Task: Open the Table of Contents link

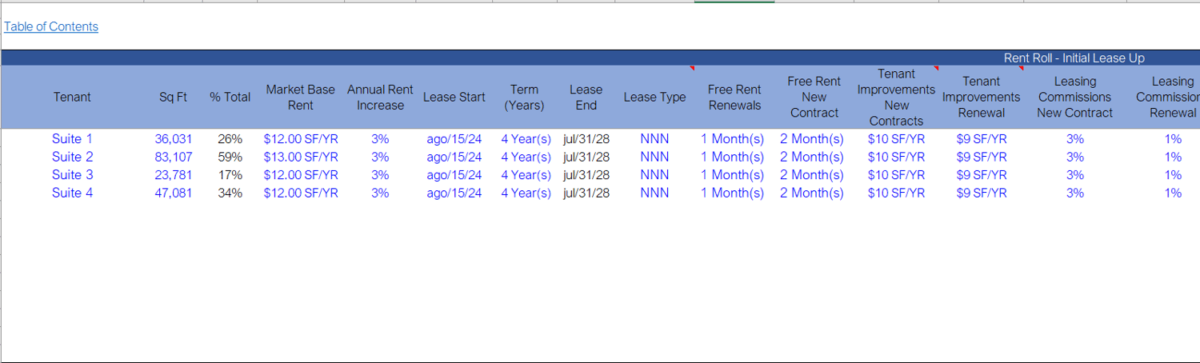Action: (51, 26)
